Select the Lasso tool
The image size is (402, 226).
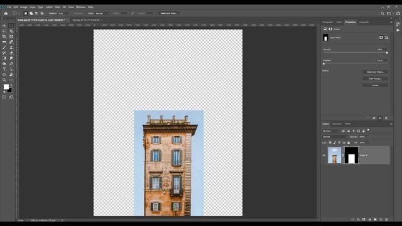[4, 31]
